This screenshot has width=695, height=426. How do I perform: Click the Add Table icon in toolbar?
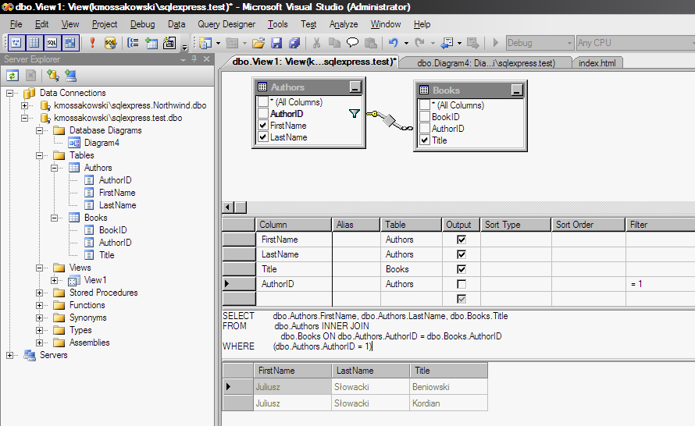[151, 43]
